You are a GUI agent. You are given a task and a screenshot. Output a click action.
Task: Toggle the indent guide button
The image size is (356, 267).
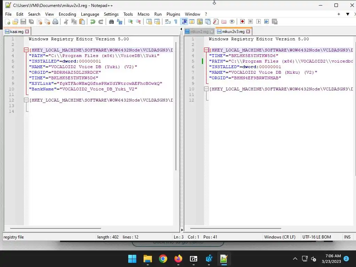click(x=184, y=22)
